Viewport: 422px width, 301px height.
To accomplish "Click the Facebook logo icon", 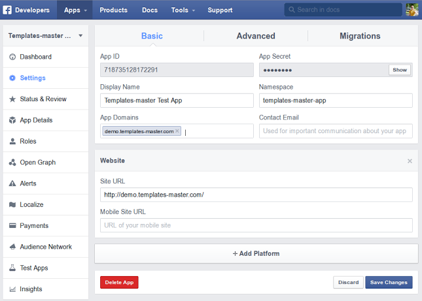I will click(x=7, y=10).
